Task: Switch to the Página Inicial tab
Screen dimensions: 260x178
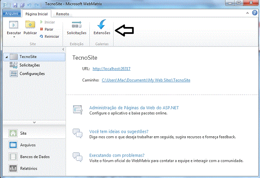Action: pos(37,14)
